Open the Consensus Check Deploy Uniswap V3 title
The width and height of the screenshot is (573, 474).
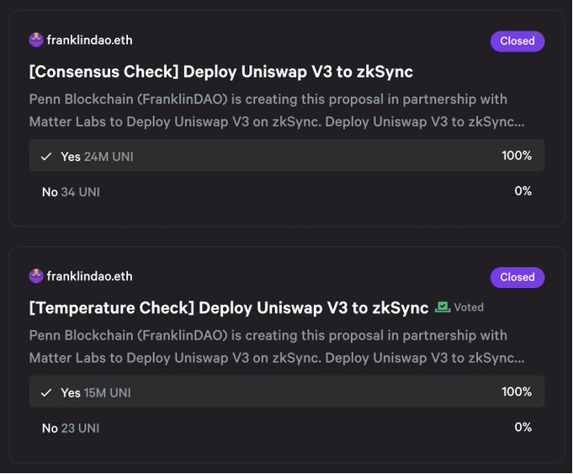click(220, 72)
